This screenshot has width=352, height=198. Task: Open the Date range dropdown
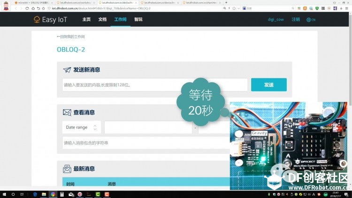click(82, 127)
